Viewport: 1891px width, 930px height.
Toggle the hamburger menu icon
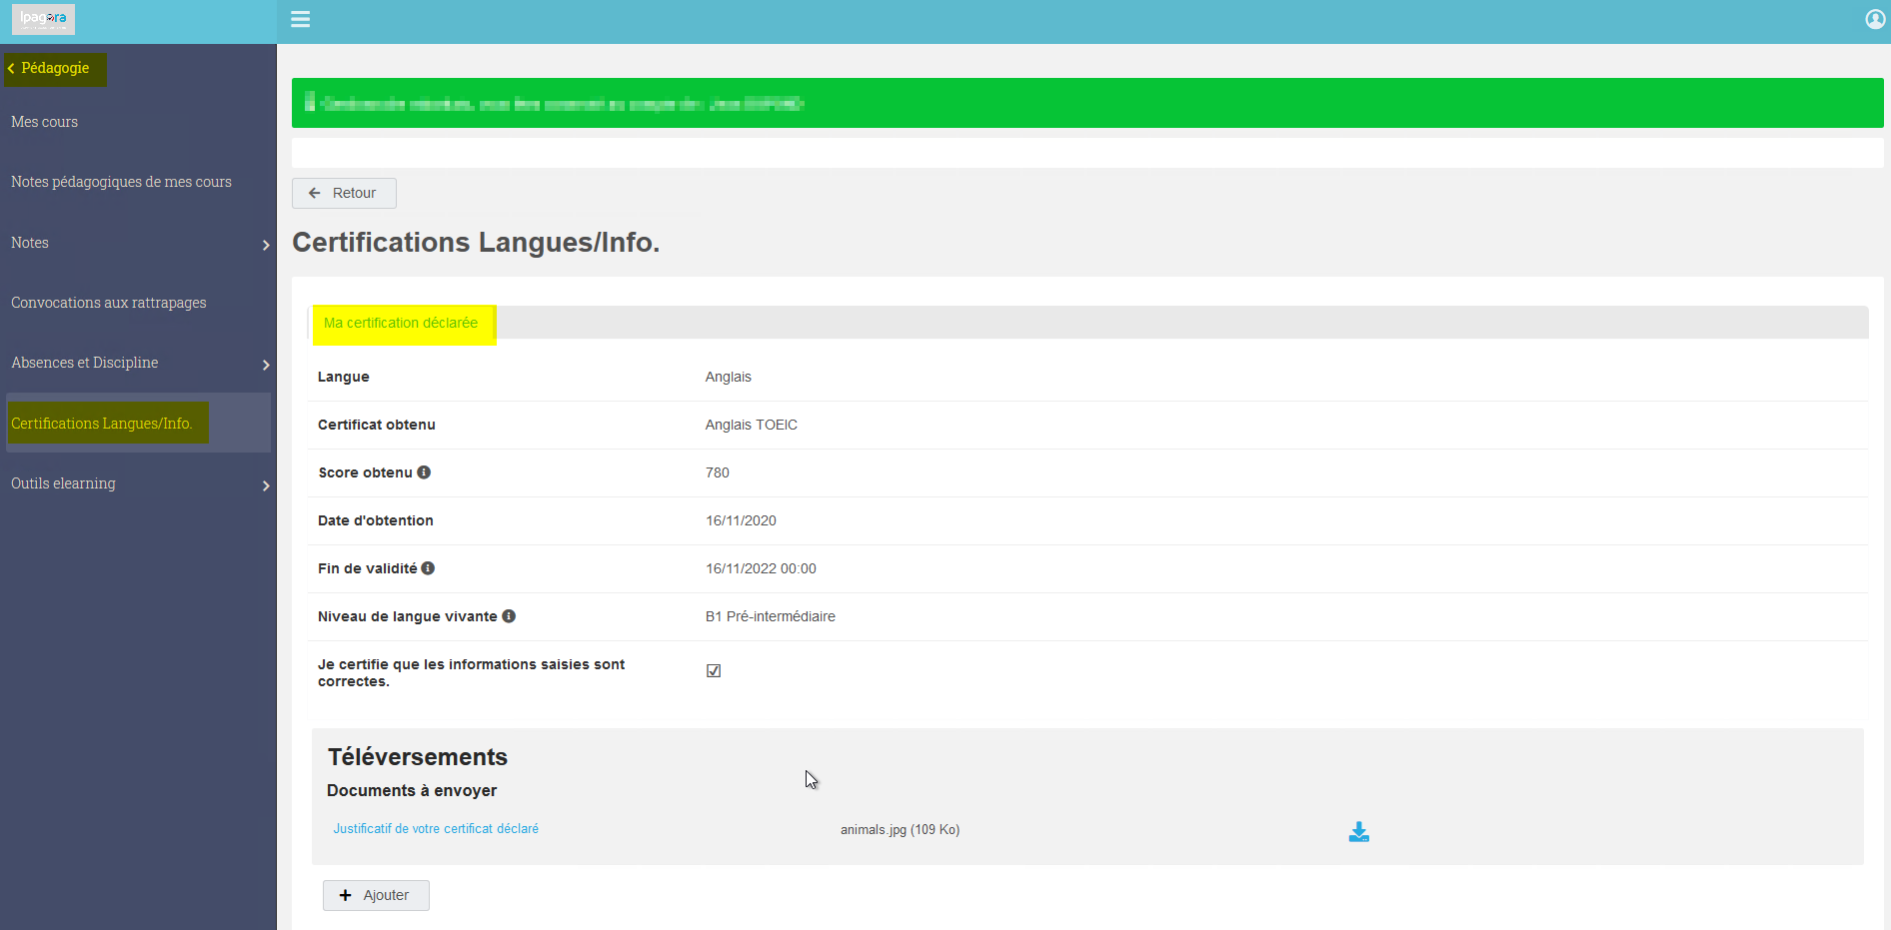[x=300, y=19]
